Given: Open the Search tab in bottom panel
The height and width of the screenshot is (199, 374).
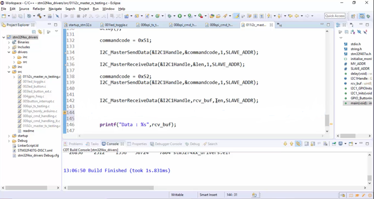Looking at the screenshot, I should coord(210,144).
